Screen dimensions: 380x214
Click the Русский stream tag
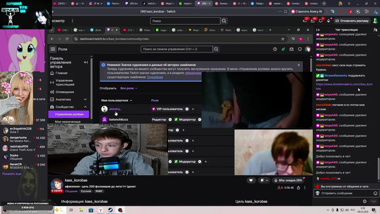click(86, 191)
